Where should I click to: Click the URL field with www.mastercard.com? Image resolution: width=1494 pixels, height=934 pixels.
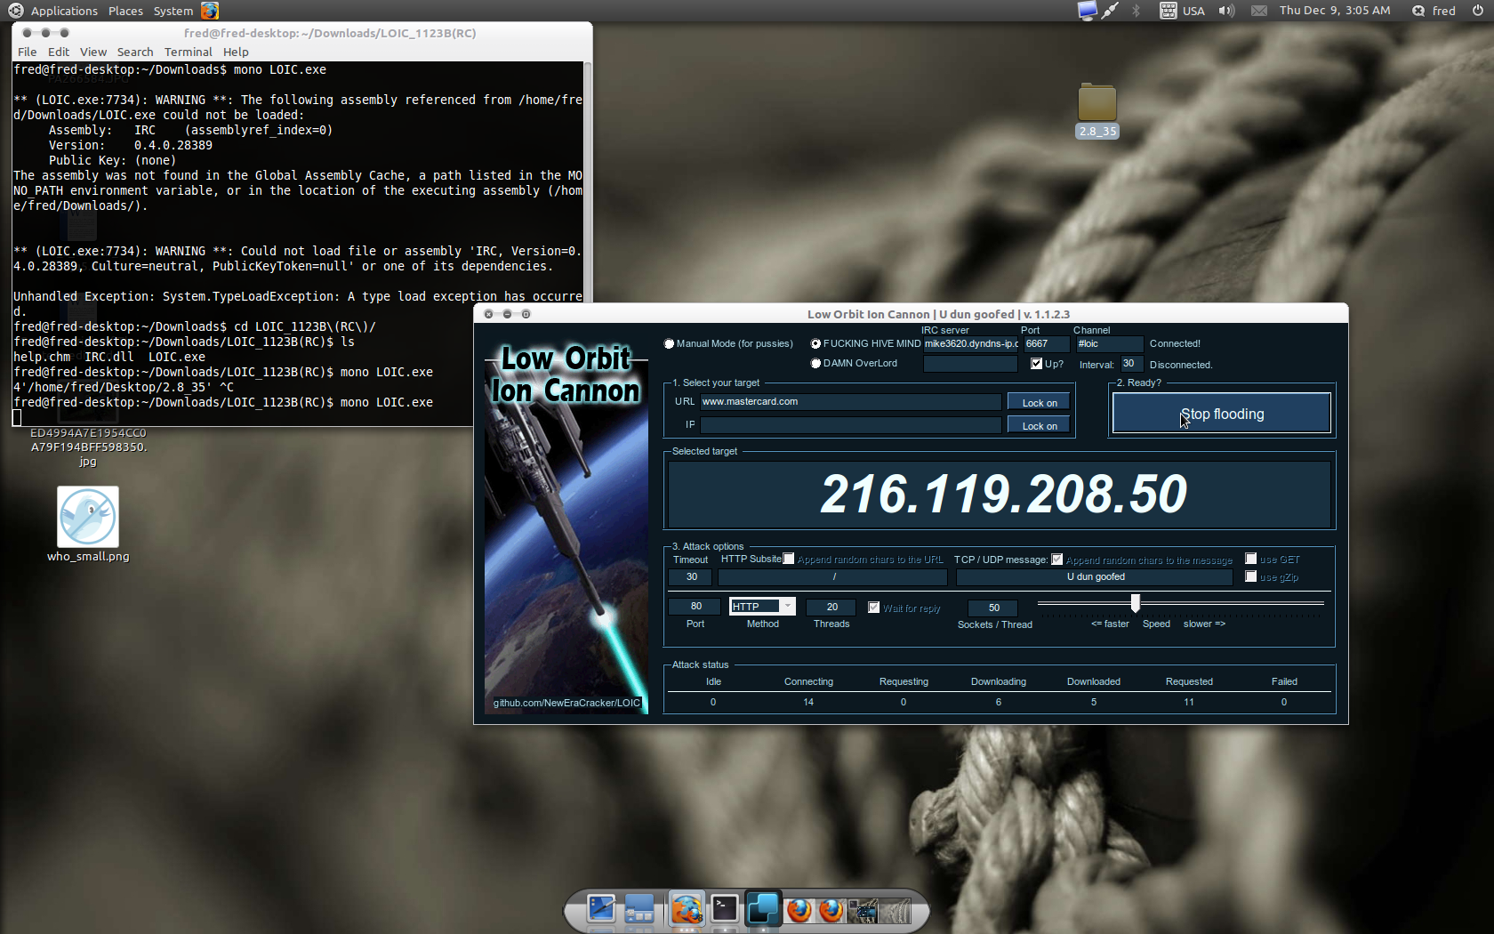click(x=850, y=402)
